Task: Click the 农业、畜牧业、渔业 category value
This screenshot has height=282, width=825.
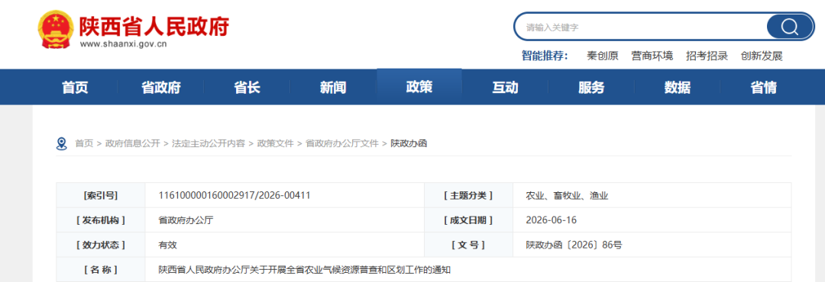Action: click(567, 196)
